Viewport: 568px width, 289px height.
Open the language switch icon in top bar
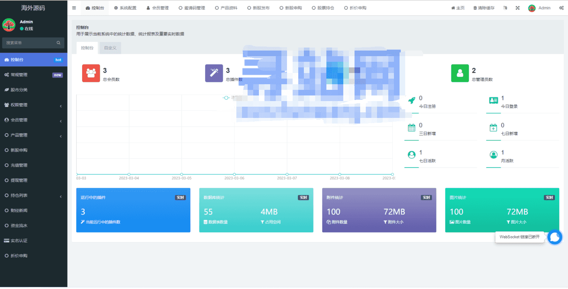[x=505, y=8]
